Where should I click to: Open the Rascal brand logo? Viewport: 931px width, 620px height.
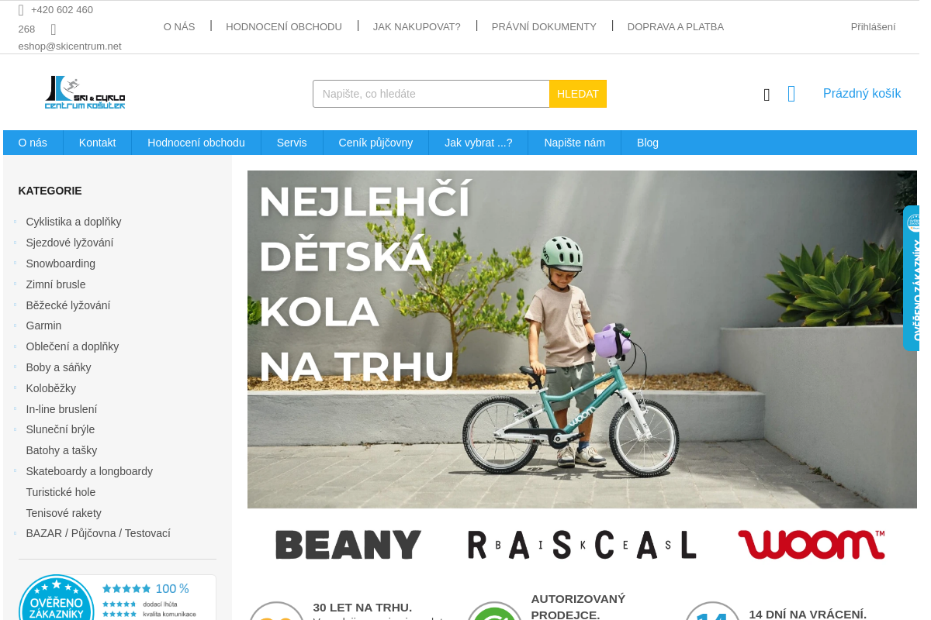coord(581,545)
